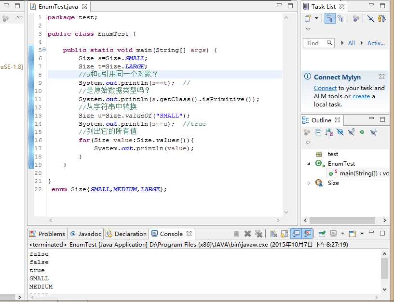Expand the arrow before All working set
Viewport: 394px width, 302px height.
(x=342, y=43)
